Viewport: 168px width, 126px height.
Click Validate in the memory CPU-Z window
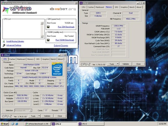(126, 64)
